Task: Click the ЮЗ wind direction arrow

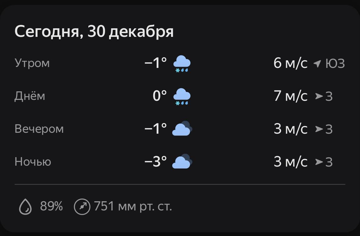Action: (x=318, y=64)
